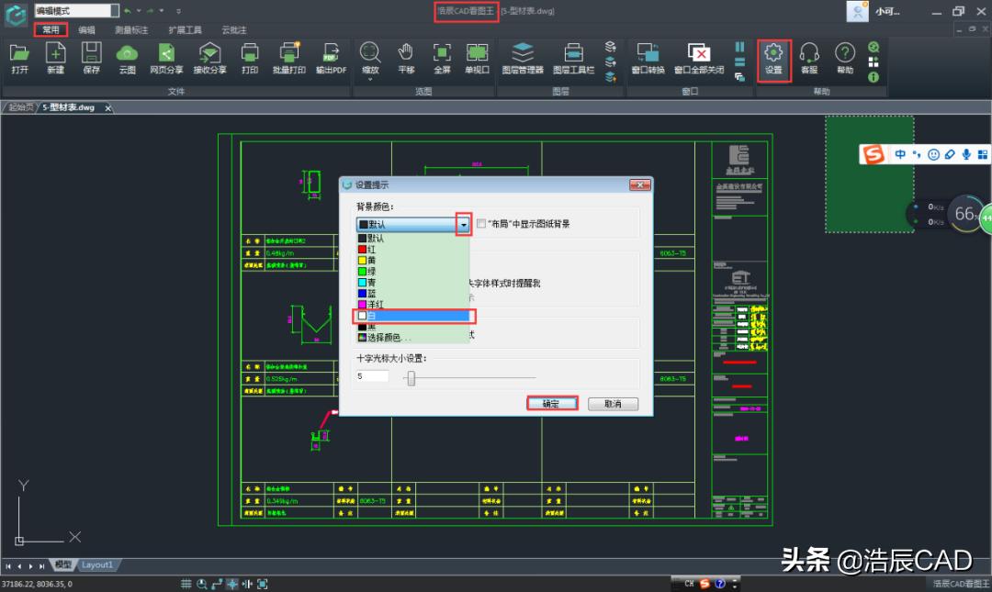The height and width of the screenshot is (592, 992).
Task: Click the crosshair size input field
Action: (372, 376)
